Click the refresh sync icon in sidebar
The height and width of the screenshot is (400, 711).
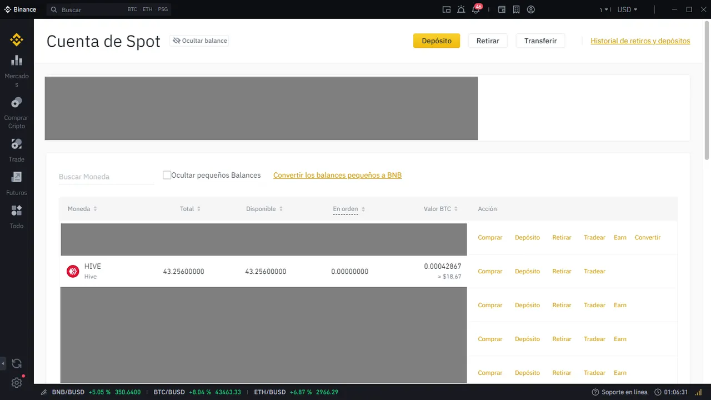(17, 364)
